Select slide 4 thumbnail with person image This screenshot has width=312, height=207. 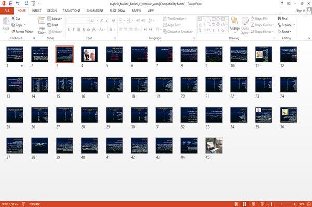tap(89, 54)
